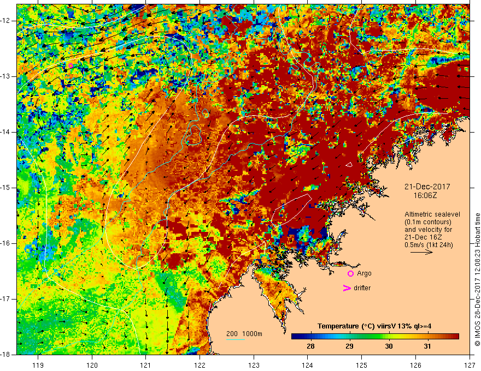
Task: Click the temperature color bar
Action: pos(375,337)
